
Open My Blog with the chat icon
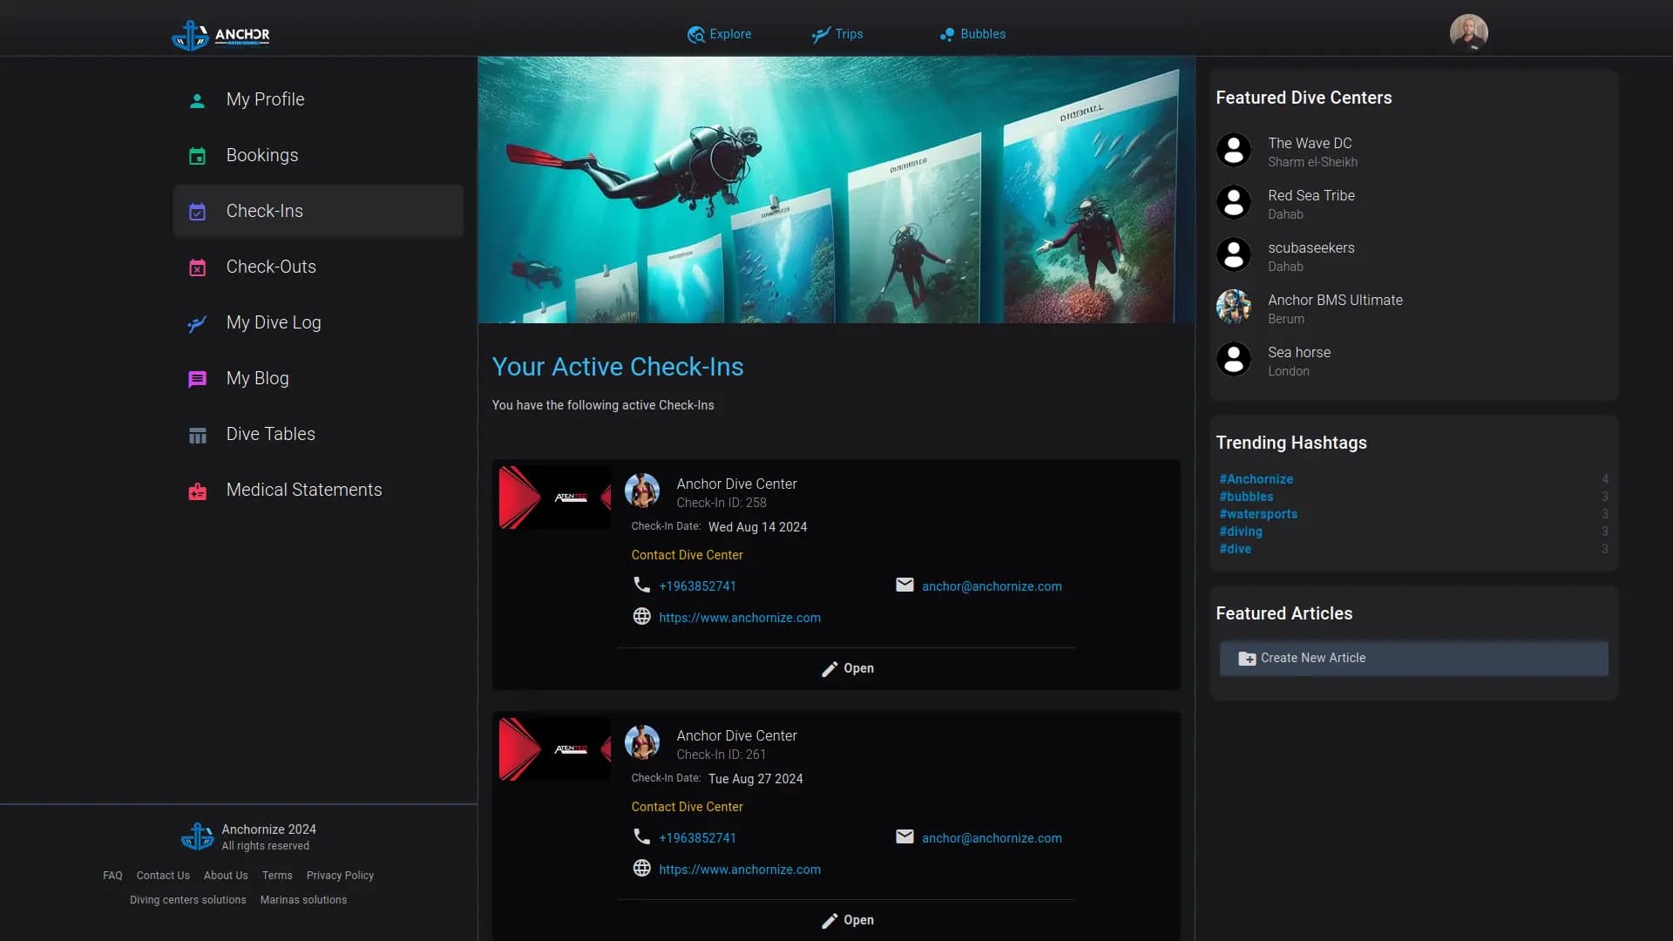coord(197,378)
